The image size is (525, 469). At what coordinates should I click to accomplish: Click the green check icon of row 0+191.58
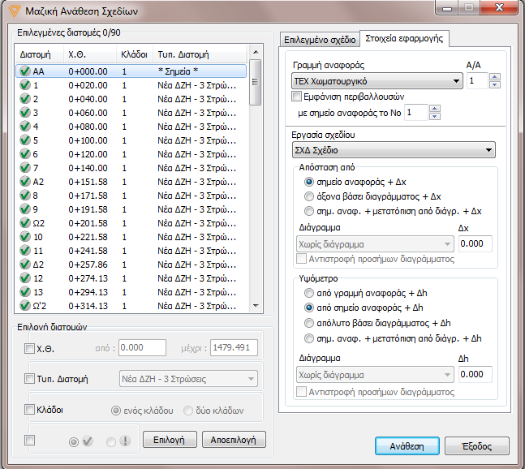[x=25, y=209]
